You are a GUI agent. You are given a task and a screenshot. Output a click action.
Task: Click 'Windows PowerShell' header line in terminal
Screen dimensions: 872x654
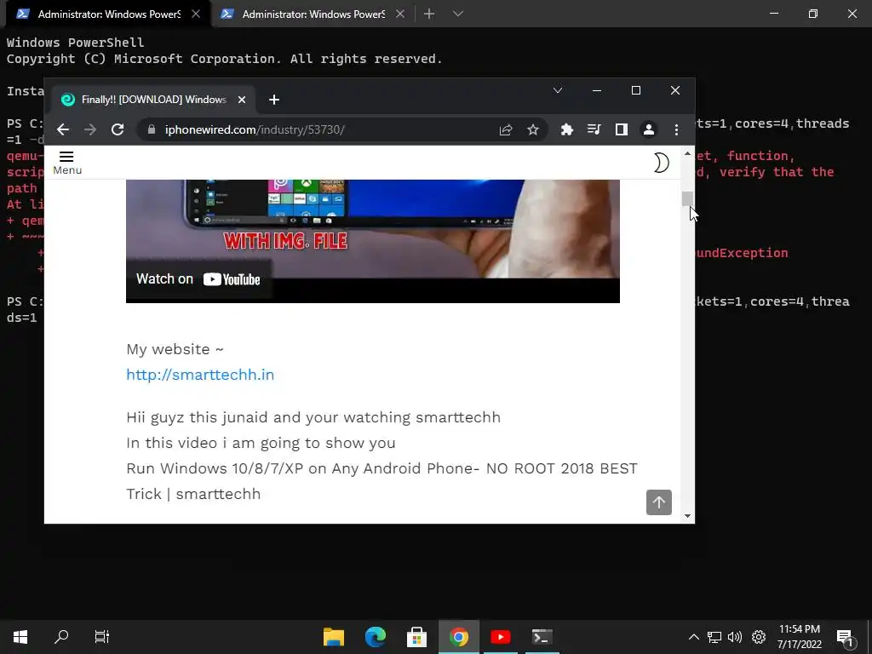[x=75, y=43]
